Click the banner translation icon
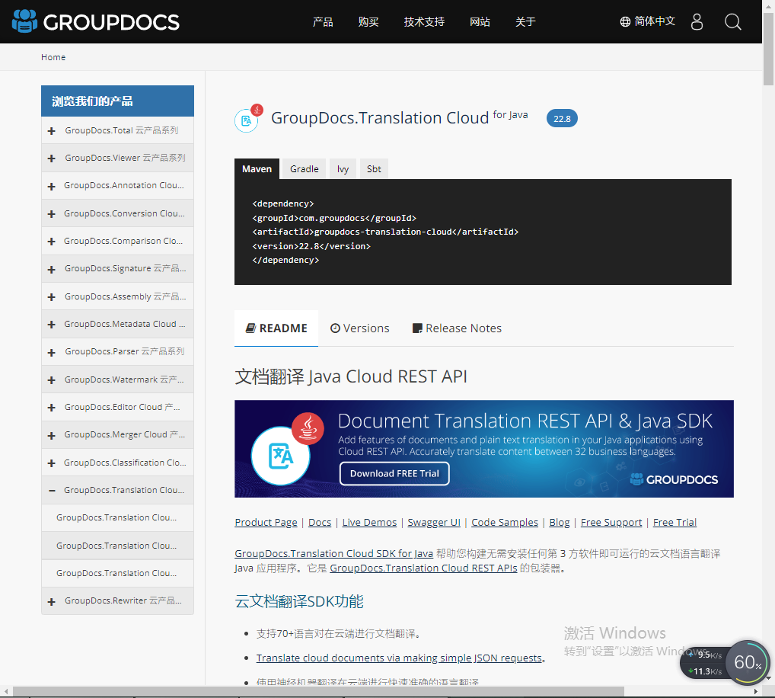This screenshot has width=775, height=698. click(x=281, y=456)
